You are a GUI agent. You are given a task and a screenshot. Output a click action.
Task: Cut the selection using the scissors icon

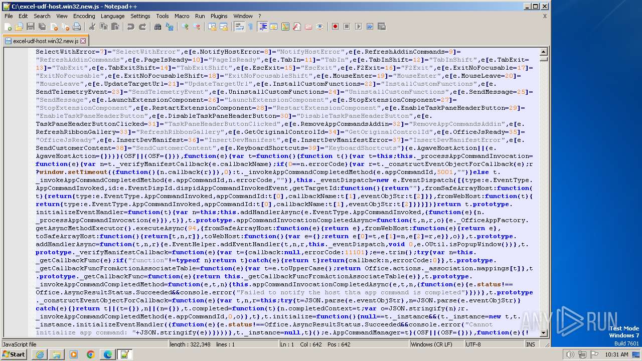[x=92, y=27]
